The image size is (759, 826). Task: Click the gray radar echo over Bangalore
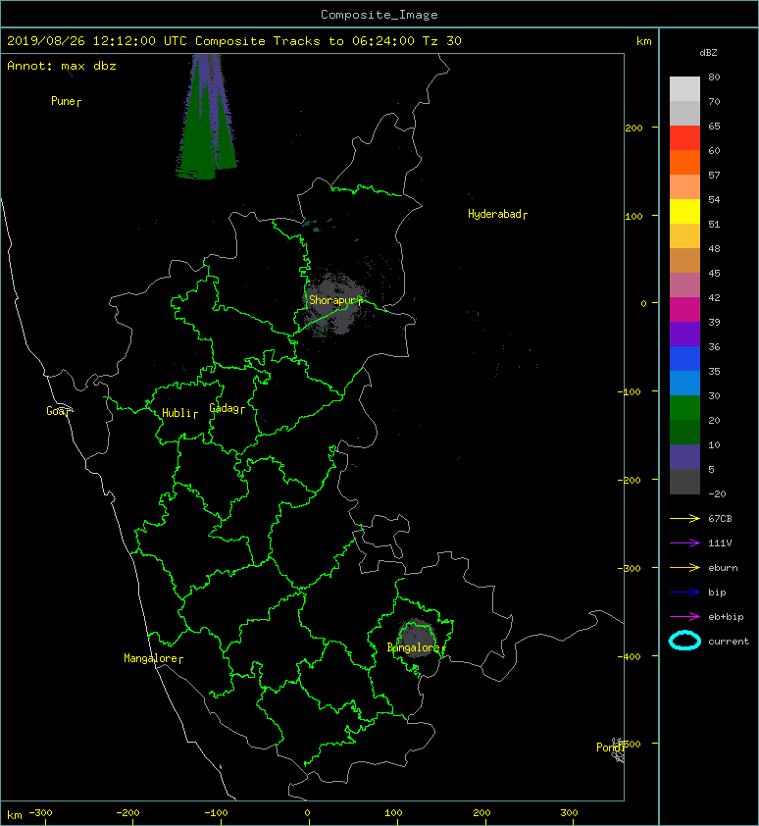coord(418,639)
